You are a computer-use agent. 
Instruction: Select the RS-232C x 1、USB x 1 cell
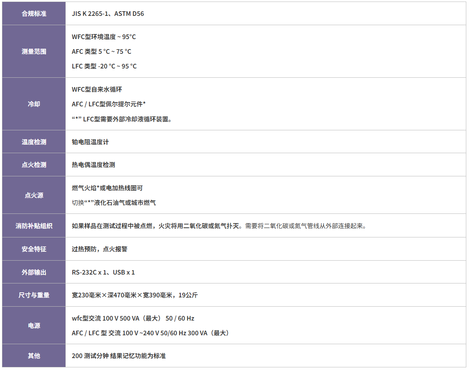103,272
